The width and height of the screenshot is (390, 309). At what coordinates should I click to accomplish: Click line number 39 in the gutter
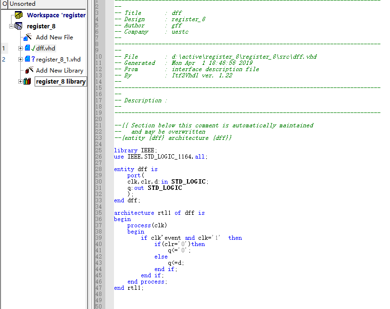point(99,238)
